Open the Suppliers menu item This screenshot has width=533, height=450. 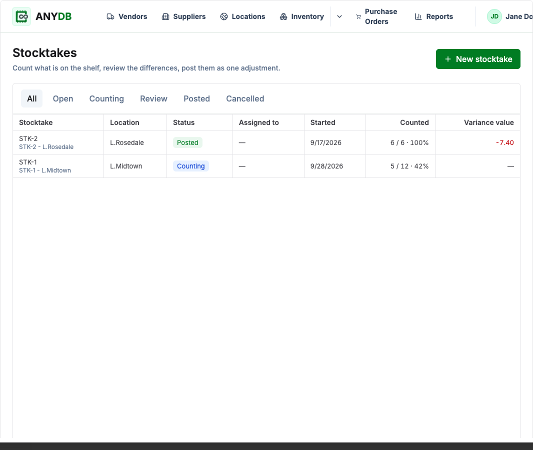(x=183, y=16)
